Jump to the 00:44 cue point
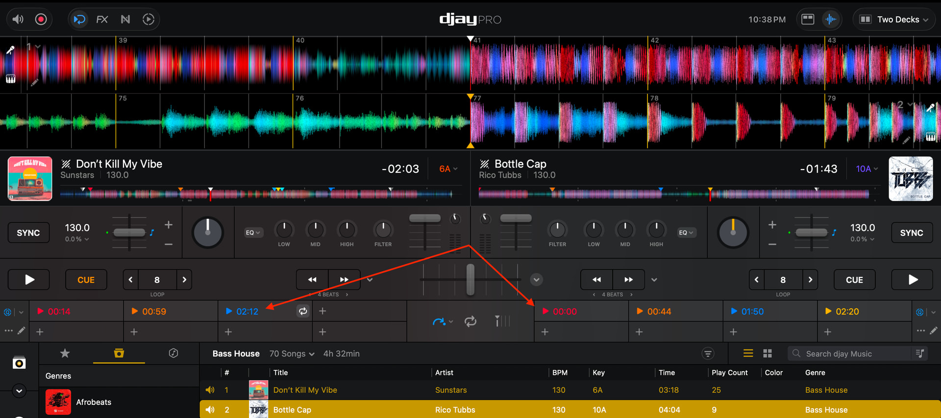This screenshot has height=418, width=941. [x=659, y=311]
